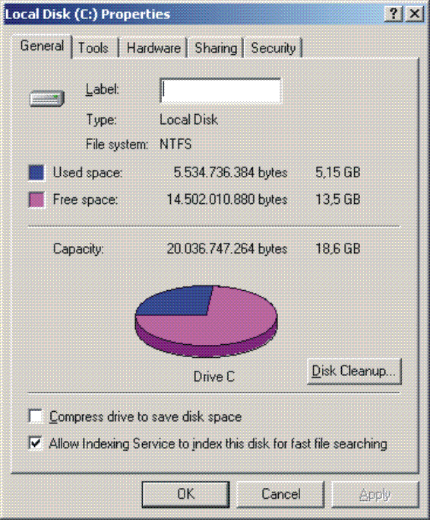Image resolution: width=430 pixels, height=520 pixels.
Task: Click the dialog title bar text
Action: pos(87,14)
